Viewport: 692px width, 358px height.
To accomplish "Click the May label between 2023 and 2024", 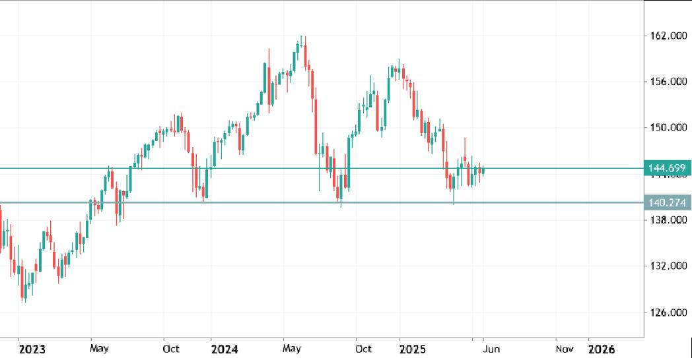I will click(x=99, y=347).
